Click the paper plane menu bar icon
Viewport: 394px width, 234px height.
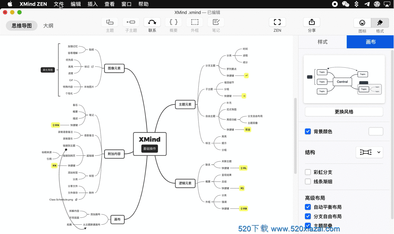click(367, 4)
